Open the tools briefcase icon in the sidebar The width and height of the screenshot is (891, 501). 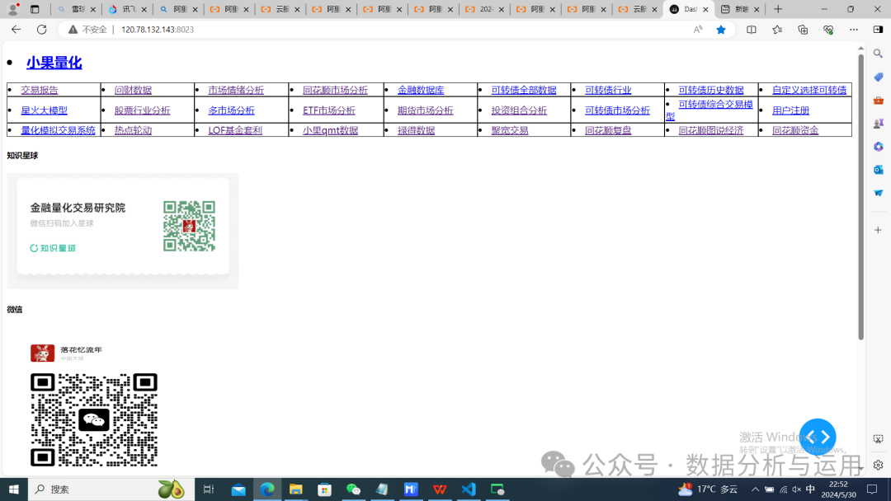click(x=878, y=100)
